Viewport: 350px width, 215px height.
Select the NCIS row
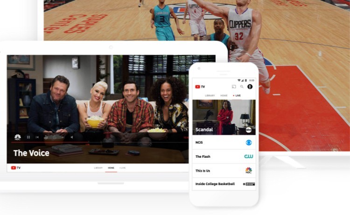point(224,142)
